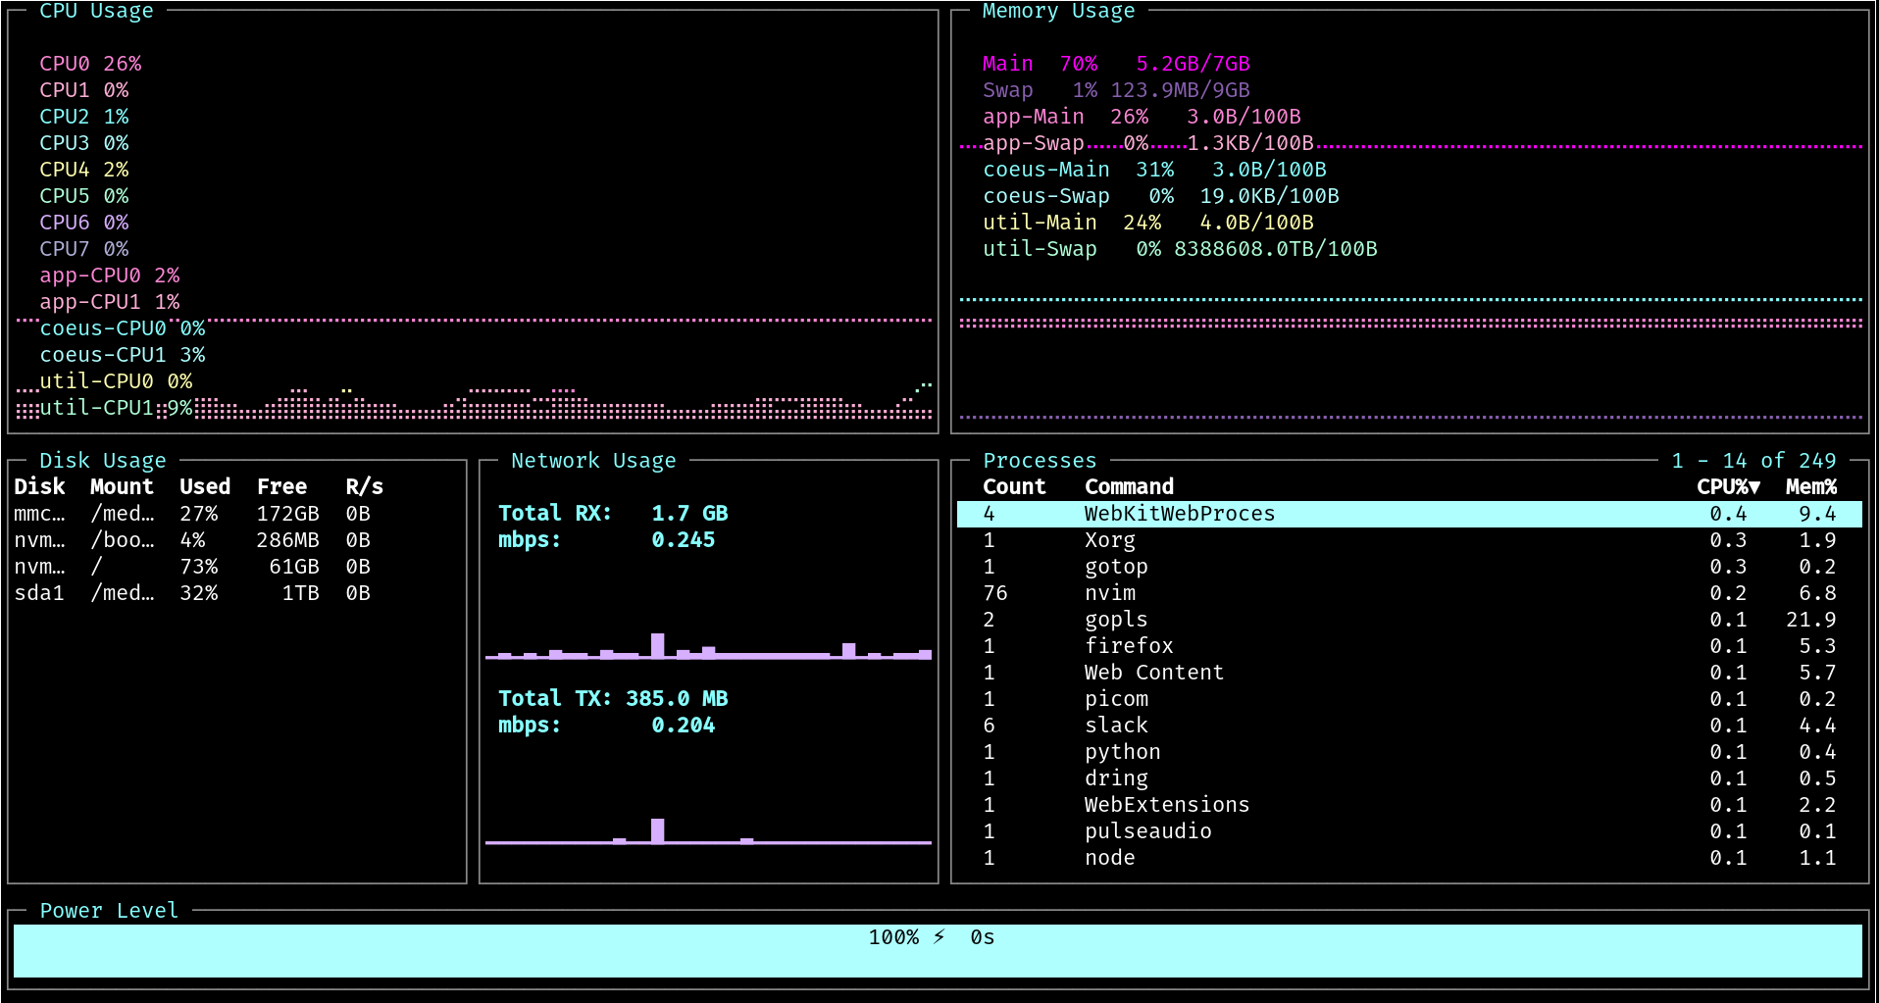Click the CPU4 2% label
The image size is (1879, 1003).
[x=84, y=170]
